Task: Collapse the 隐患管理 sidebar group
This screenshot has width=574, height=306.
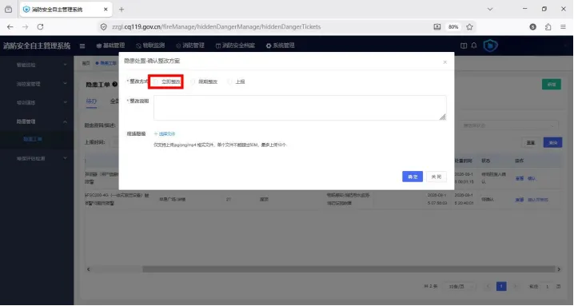Action: coord(37,121)
